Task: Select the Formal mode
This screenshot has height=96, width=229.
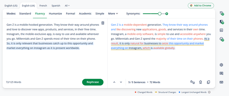Action: [70, 13]
